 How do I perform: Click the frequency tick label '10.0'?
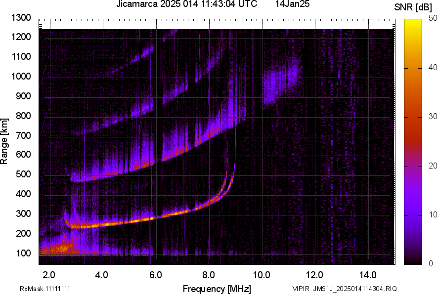(262, 275)
